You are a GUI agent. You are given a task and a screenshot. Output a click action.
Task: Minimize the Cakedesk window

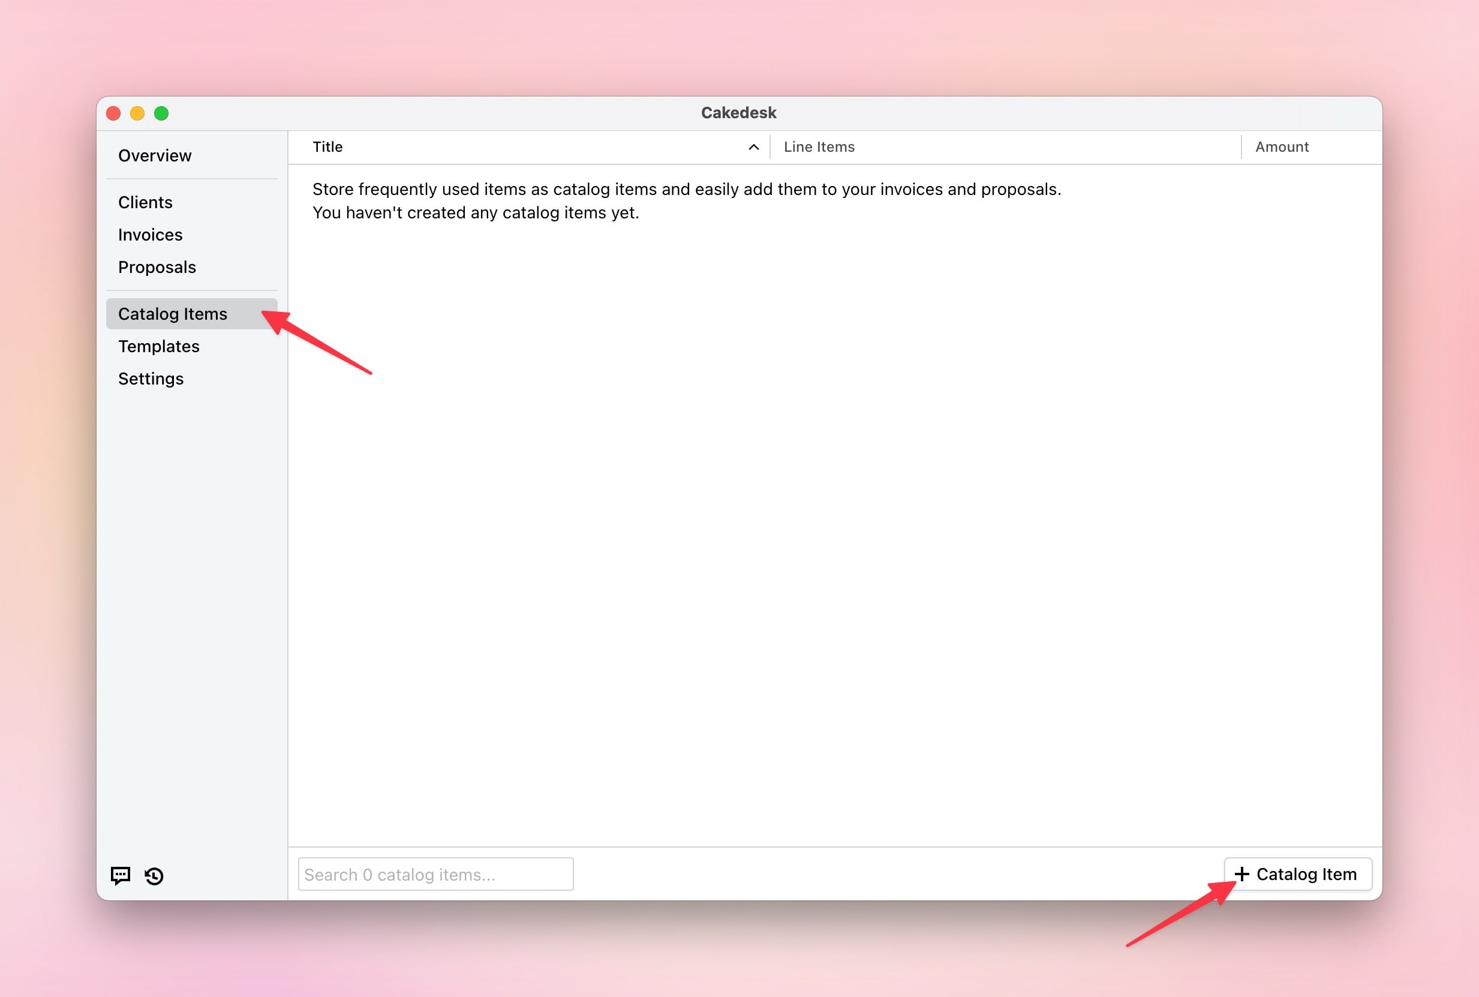pyautogui.click(x=137, y=113)
